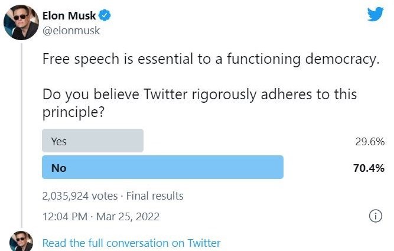This screenshot has height=251, width=394.
Task: Click the "Yes" option label text
Action: (x=59, y=141)
